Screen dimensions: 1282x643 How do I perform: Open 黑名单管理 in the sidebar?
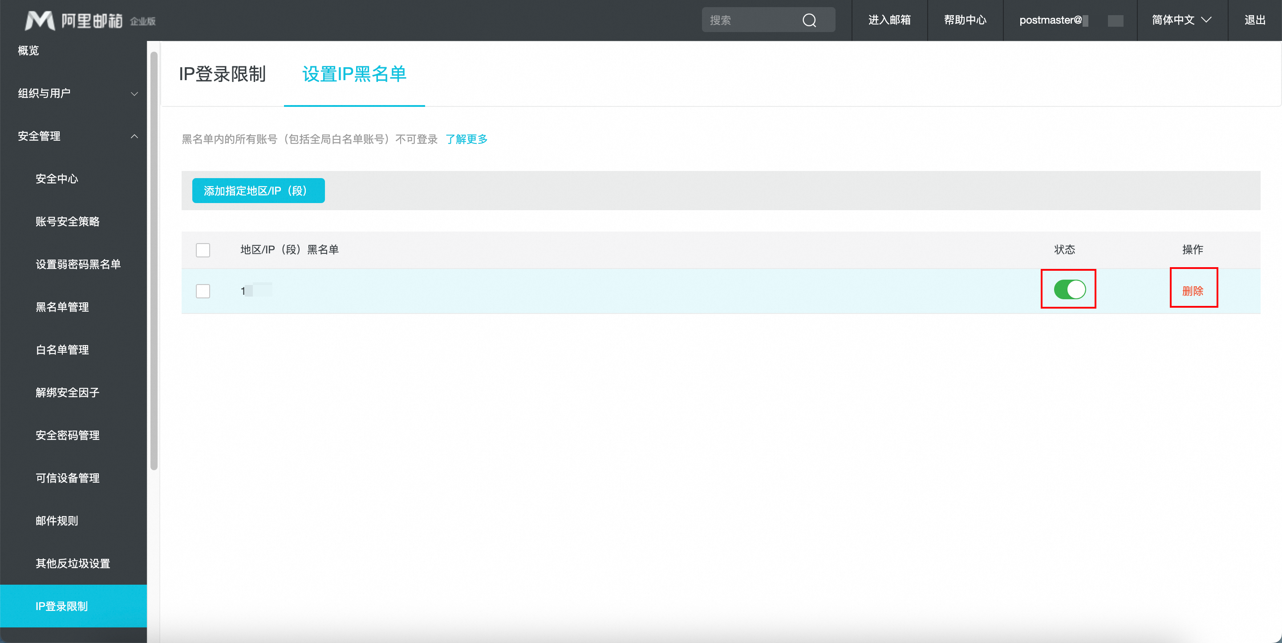62,308
